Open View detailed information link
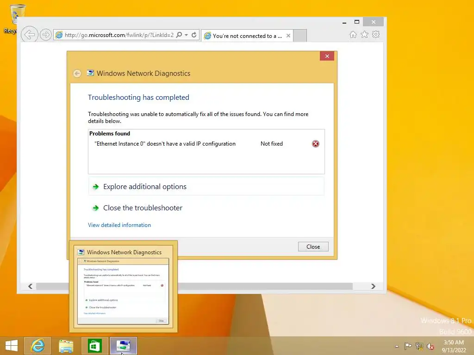 tap(119, 225)
